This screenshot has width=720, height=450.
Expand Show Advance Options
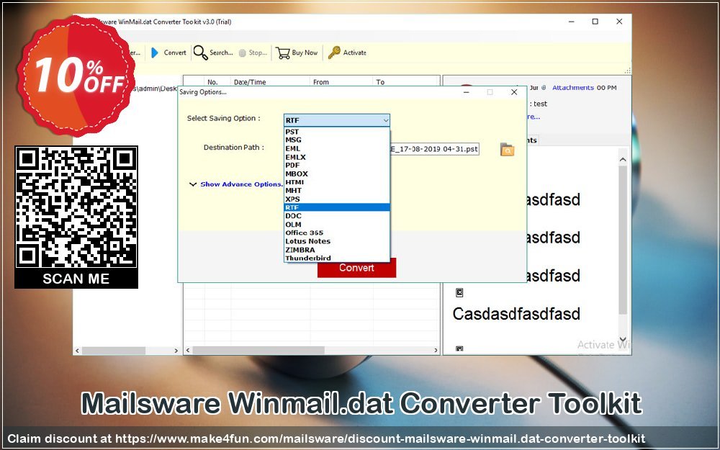coord(237,184)
